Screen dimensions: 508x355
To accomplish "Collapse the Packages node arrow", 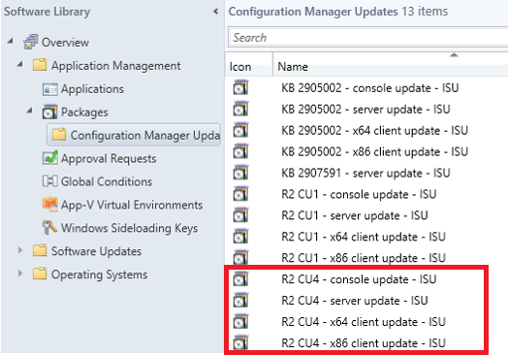I will (29, 111).
